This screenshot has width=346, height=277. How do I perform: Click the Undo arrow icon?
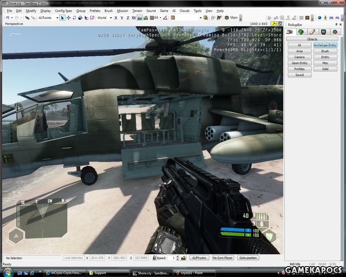(x=7, y=18)
